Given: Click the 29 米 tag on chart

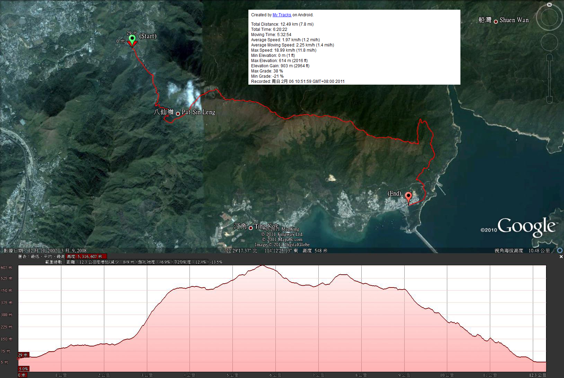Looking at the screenshot, I should (23, 355).
